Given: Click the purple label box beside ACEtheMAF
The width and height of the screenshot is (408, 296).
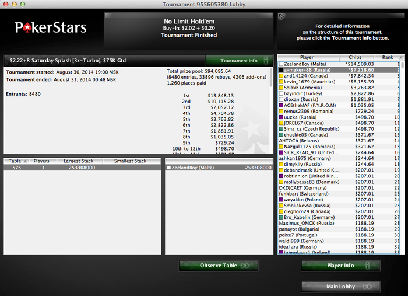Looking at the screenshot, I should (281, 105).
